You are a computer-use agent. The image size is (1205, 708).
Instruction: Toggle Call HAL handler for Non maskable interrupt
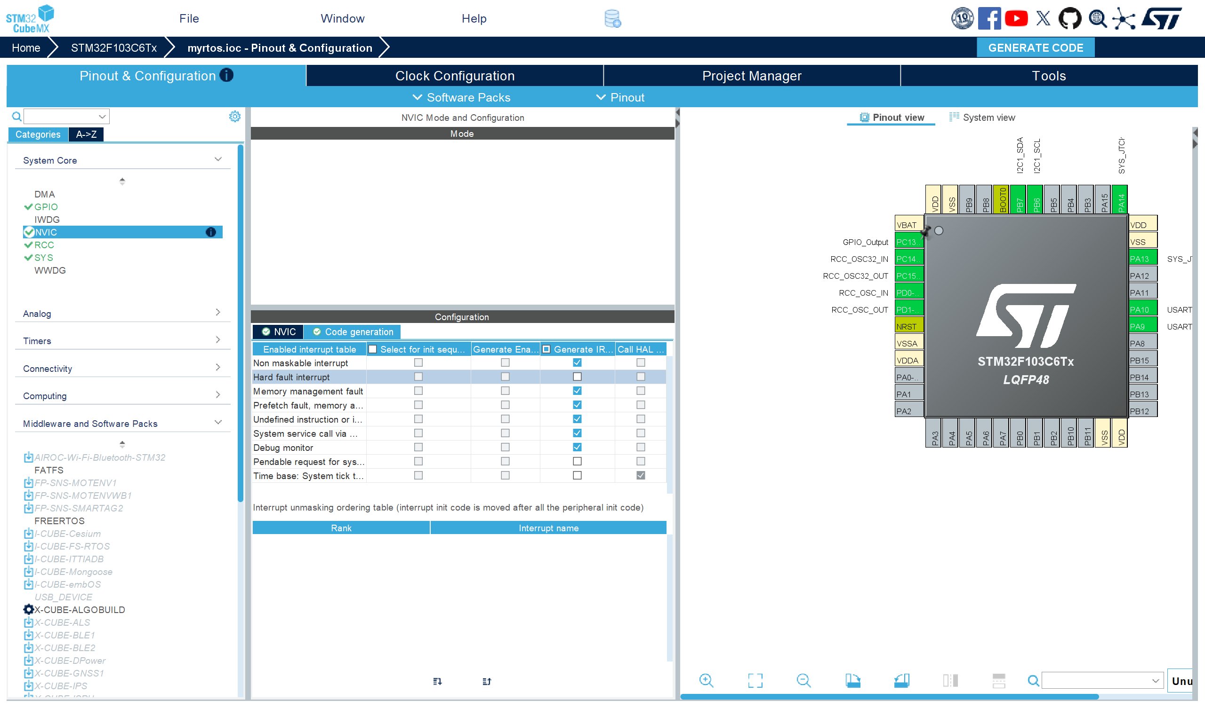pyautogui.click(x=641, y=362)
